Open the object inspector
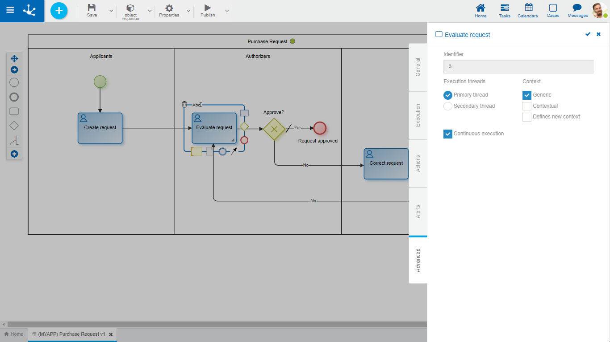Viewport: 610px width, 342px height. point(130,12)
